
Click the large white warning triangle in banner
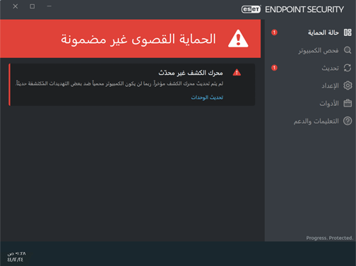[238, 39]
